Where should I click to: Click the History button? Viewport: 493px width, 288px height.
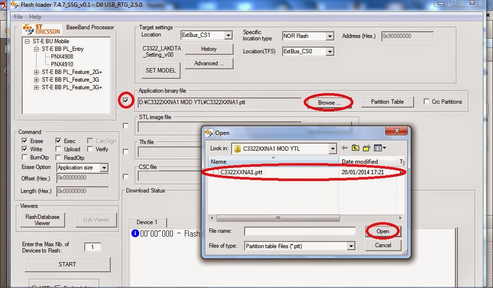pyautogui.click(x=209, y=49)
